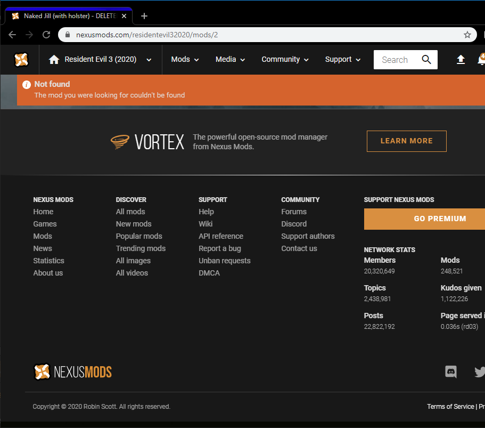Open the Unban requests link

click(x=225, y=261)
